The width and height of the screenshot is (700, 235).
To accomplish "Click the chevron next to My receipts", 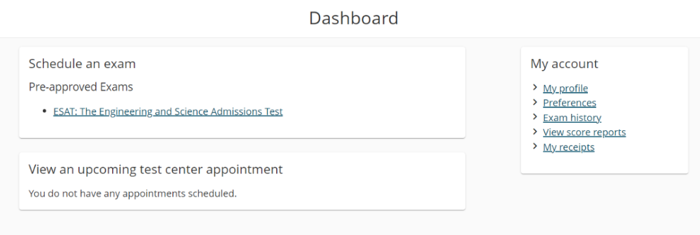I will coord(535,146).
